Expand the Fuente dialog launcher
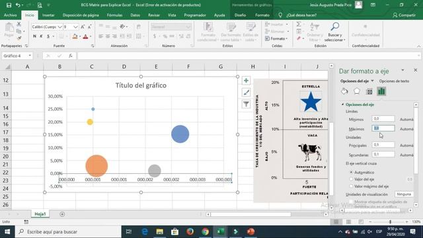The height and width of the screenshot is (238, 423). (93, 46)
